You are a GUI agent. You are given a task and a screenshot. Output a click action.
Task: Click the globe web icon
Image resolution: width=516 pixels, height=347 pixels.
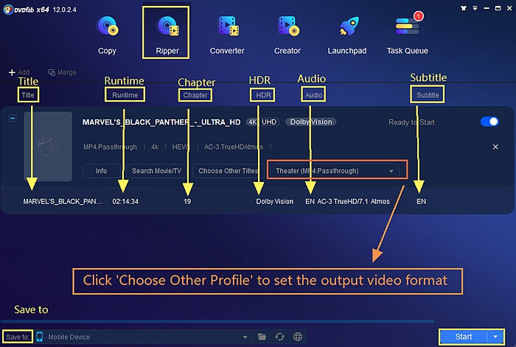tap(298, 337)
